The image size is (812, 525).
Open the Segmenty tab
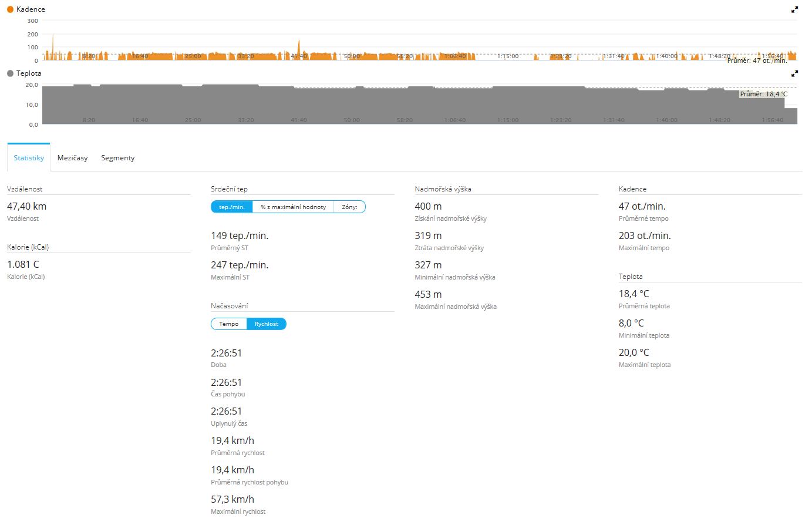pos(117,158)
